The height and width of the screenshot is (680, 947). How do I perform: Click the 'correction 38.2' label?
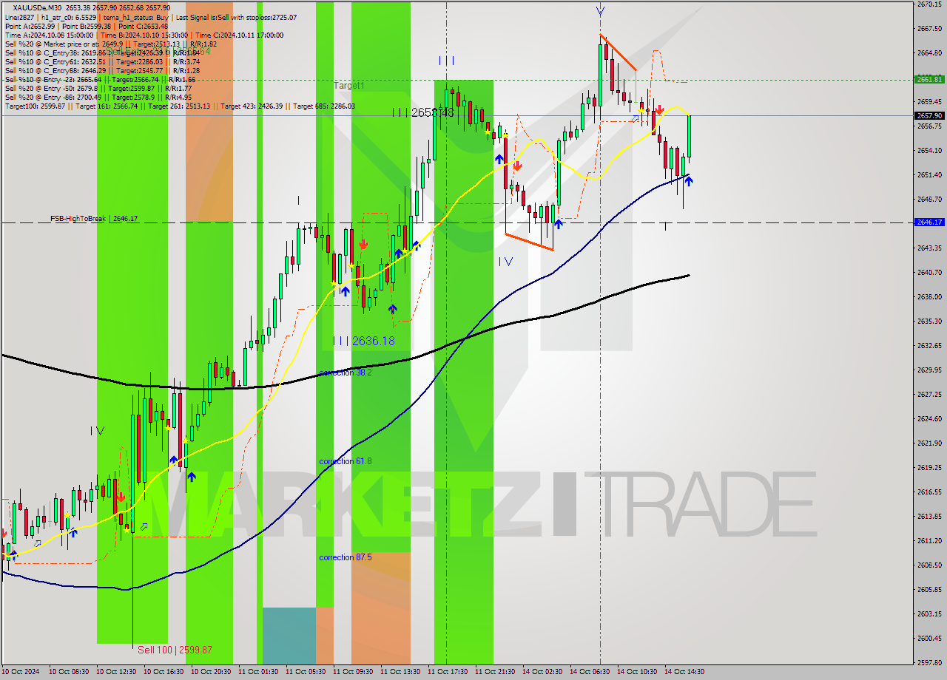coord(346,373)
